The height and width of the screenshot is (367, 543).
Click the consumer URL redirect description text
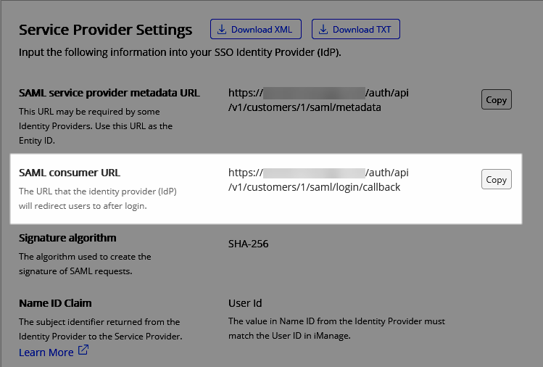[x=98, y=199]
